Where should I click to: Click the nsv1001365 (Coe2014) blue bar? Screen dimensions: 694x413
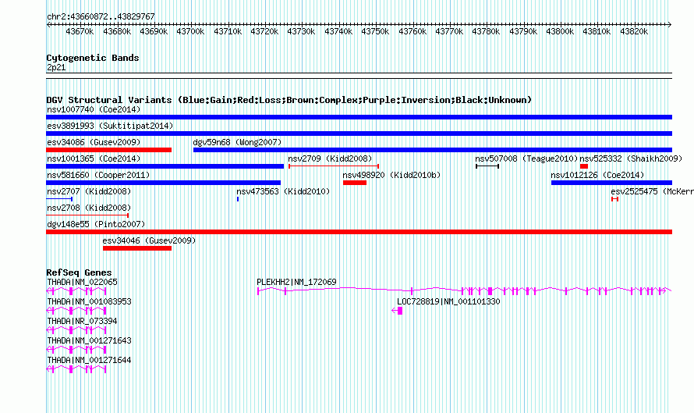pyautogui.click(x=165, y=166)
